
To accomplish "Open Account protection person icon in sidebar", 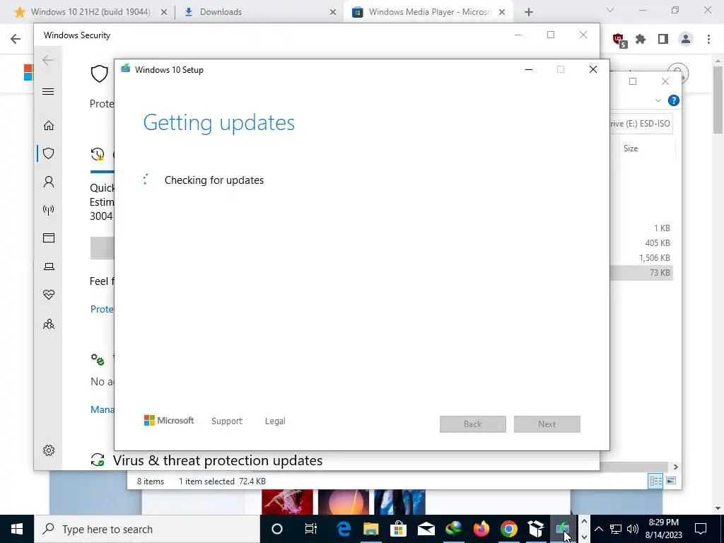I will 49,182.
